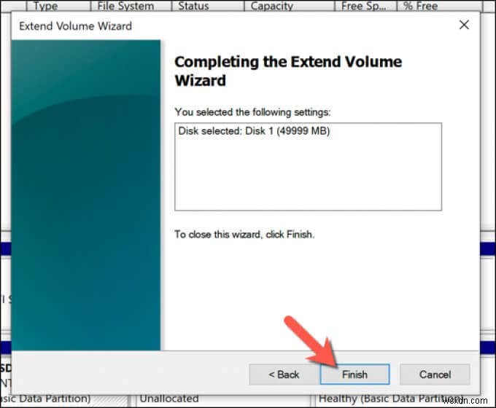The height and width of the screenshot is (408, 496).
Task: Click the % Free column header
Action: point(440,6)
